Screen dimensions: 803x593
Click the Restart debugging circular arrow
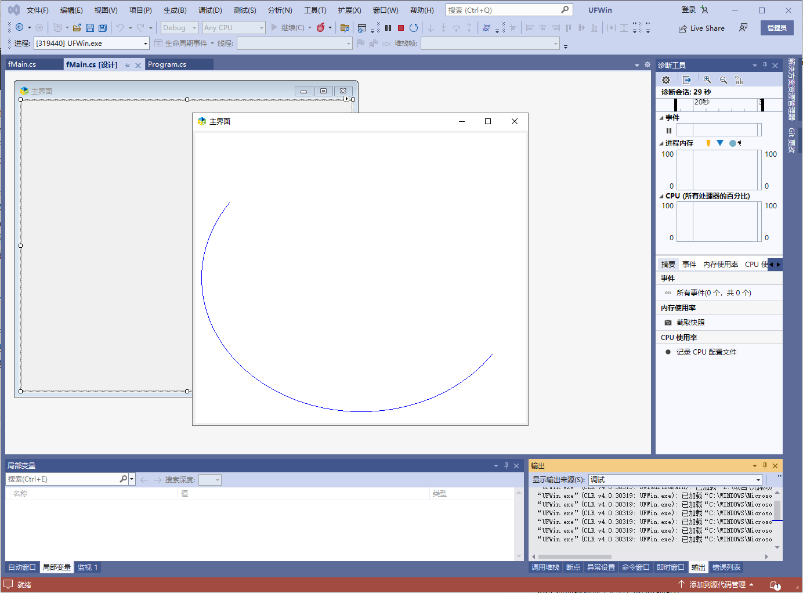[414, 27]
